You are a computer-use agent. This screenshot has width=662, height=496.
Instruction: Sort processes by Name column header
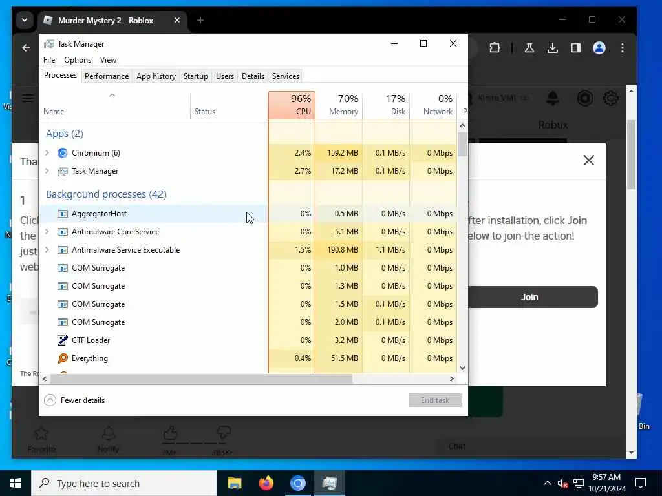(x=115, y=105)
